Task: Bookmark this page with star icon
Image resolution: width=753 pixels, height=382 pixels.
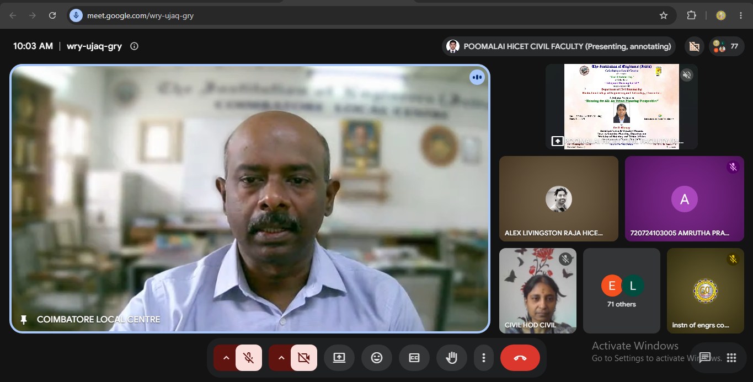Action: 664,15
